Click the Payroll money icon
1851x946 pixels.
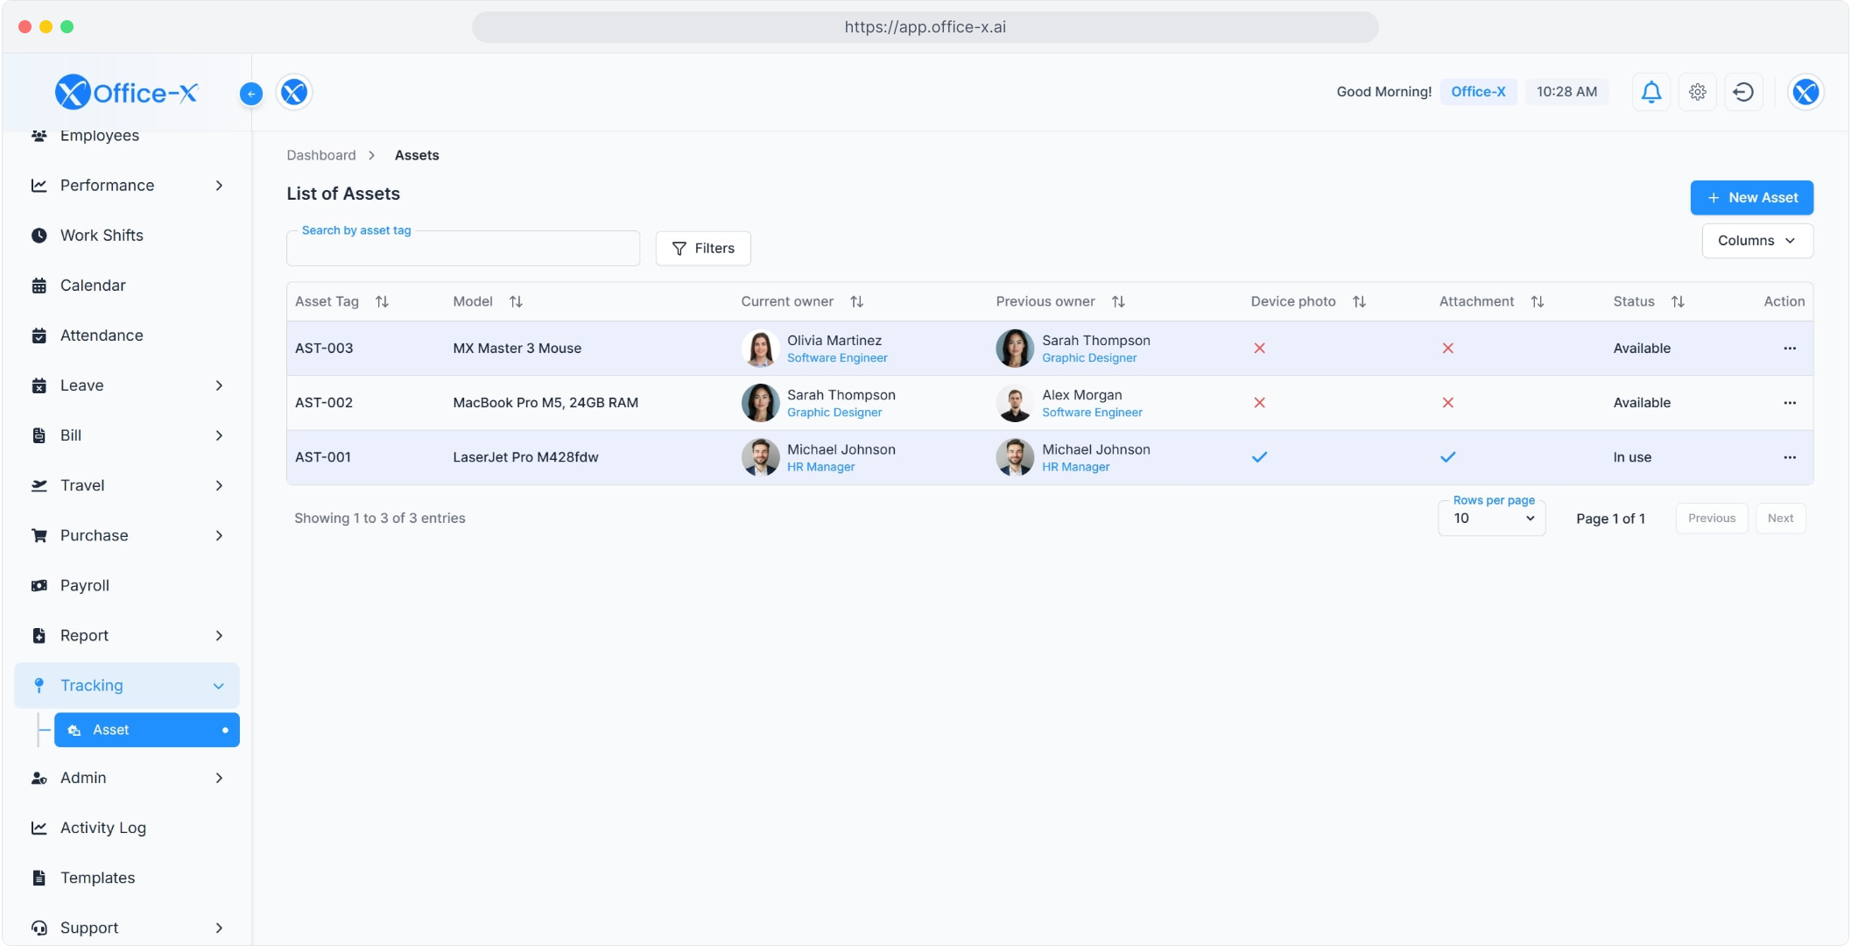(39, 585)
